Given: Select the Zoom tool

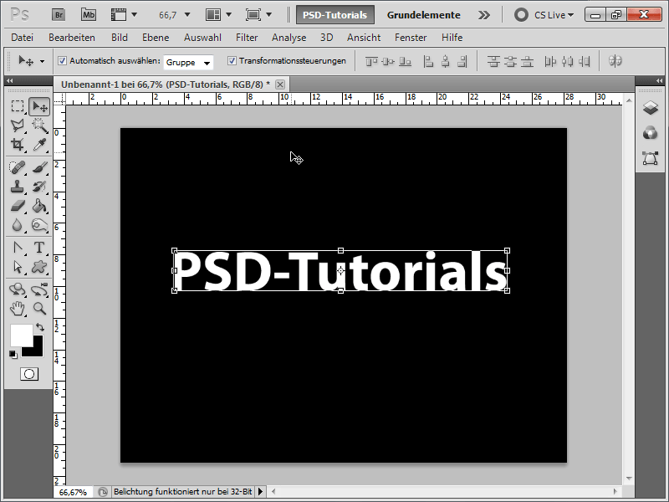Looking at the screenshot, I should click(x=39, y=308).
